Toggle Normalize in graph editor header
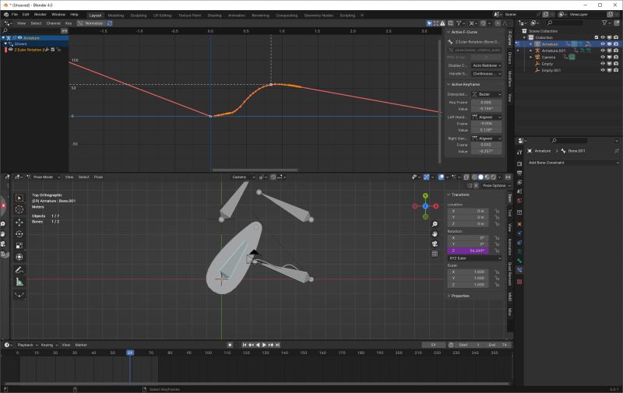 90,23
